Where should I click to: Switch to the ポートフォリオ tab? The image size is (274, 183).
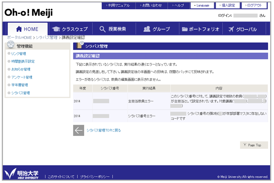(x=201, y=29)
